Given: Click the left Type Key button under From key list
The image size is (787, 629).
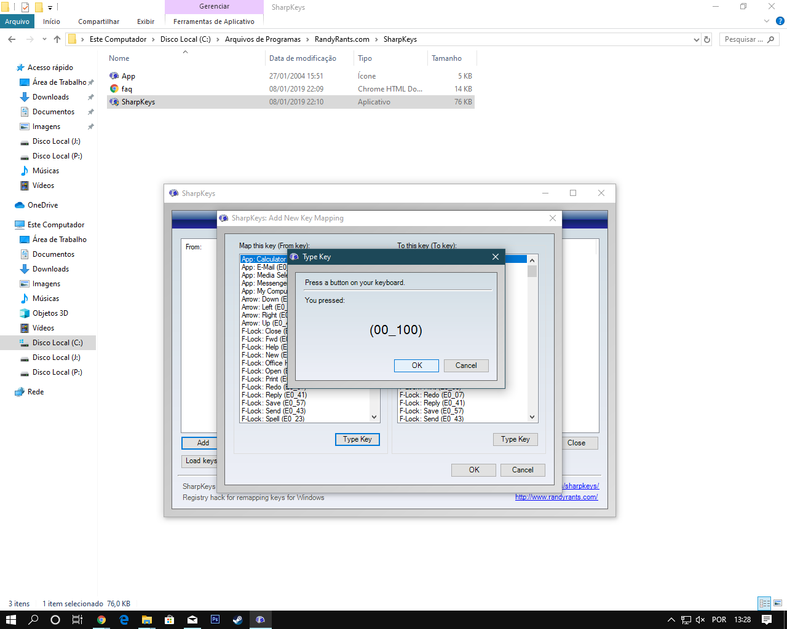Looking at the screenshot, I should tap(357, 439).
